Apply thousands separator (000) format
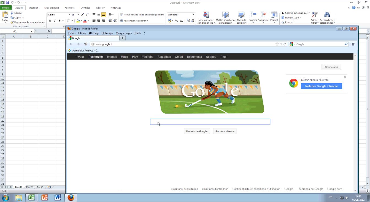 click(181, 21)
